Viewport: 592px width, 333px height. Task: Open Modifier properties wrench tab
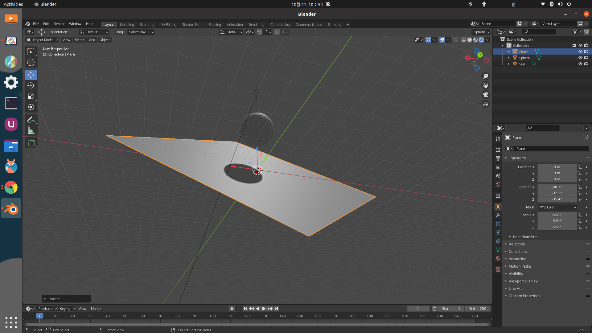pos(498,215)
